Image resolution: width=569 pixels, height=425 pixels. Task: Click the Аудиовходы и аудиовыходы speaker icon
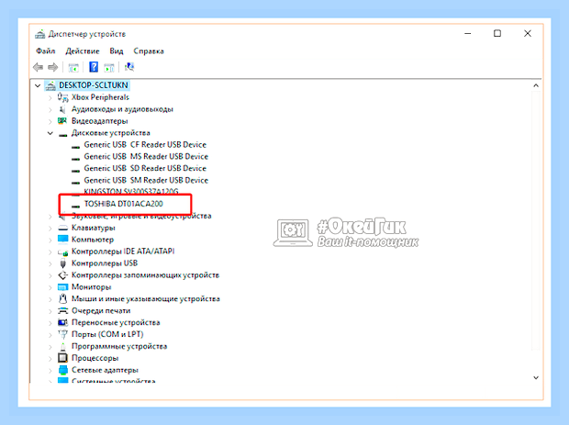pos(62,109)
